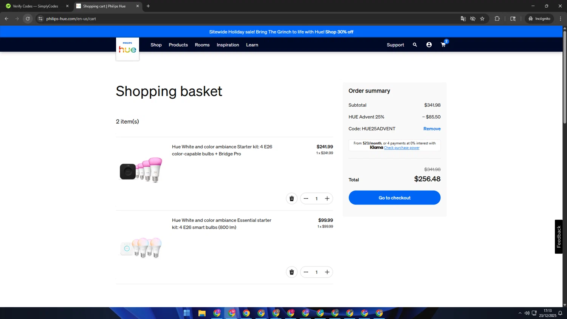Open the browser extensions puzzle icon

point(497,19)
